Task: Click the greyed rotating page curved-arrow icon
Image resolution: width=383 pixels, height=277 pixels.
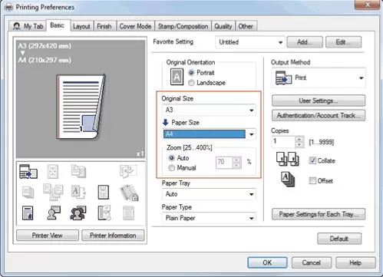Action: [x=128, y=171]
